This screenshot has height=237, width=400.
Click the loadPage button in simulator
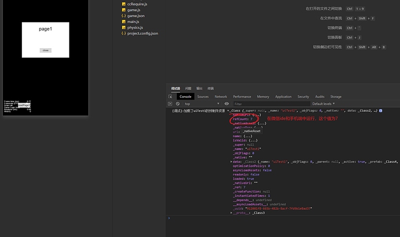point(24,105)
